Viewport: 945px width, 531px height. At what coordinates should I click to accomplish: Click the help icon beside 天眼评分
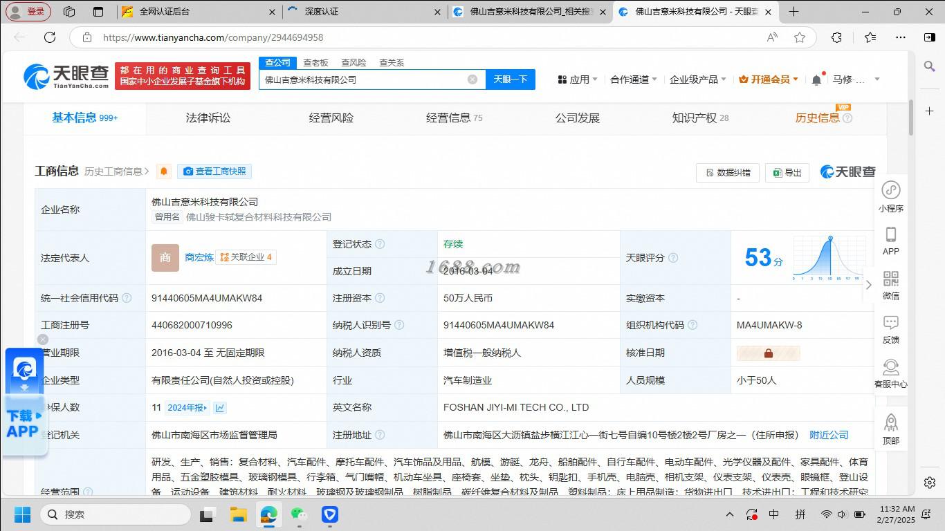(x=673, y=258)
